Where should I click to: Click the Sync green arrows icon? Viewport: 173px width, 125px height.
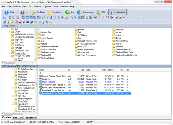pyautogui.click(x=67, y=12)
